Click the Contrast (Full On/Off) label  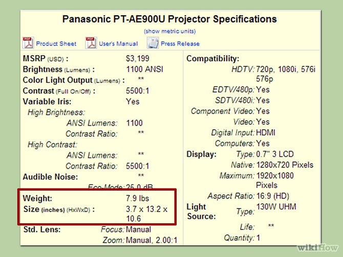pyautogui.click(x=59, y=91)
